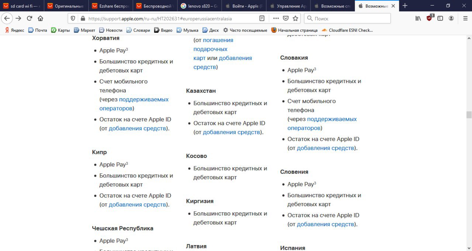This screenshot has height=251, width=472.
Task: Switch to the Оригинальные tab
Action: 66,6
